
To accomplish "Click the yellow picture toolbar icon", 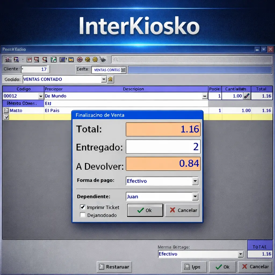I will click(71, 60).
